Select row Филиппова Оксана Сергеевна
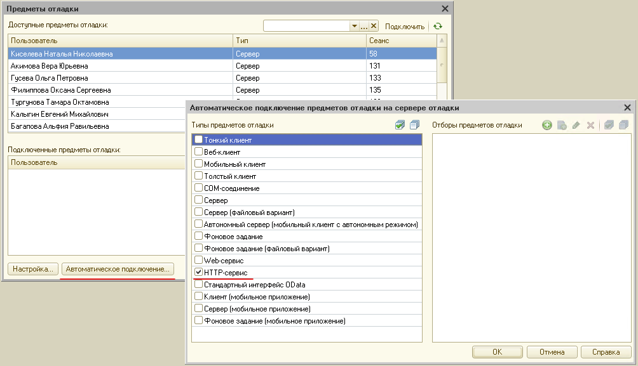Viewport: 638px width, 366px height. (222, 90)
